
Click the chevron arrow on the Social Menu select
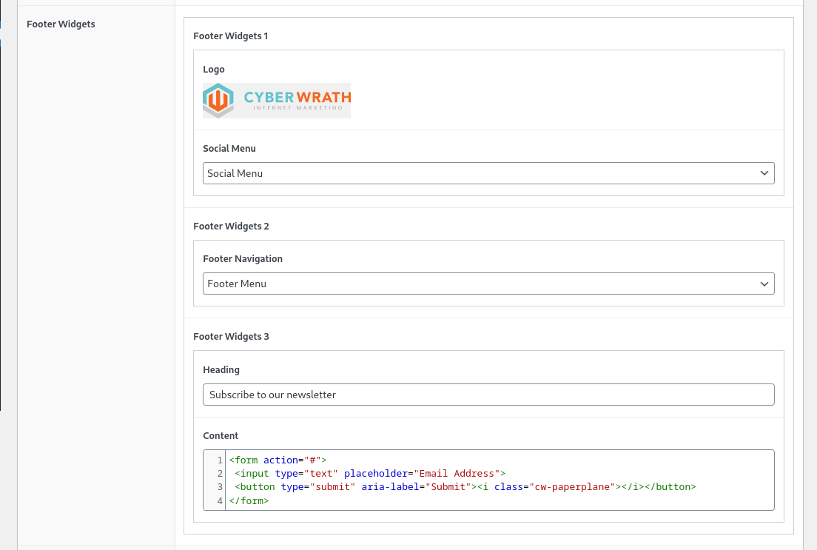pos(764,173)
